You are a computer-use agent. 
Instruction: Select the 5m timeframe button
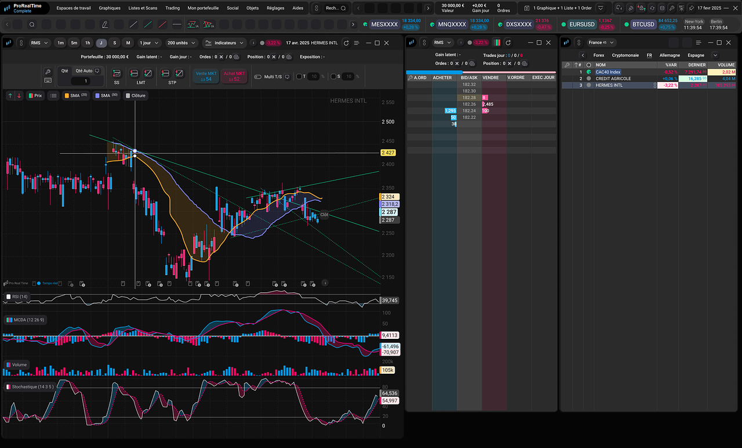[x=74, y=43]
